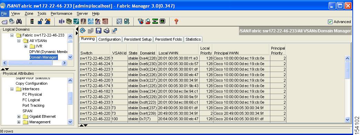This screenshot has width=360, height=135.
Task: Toggle the Advanced checkbox
Action: point(330,22)
